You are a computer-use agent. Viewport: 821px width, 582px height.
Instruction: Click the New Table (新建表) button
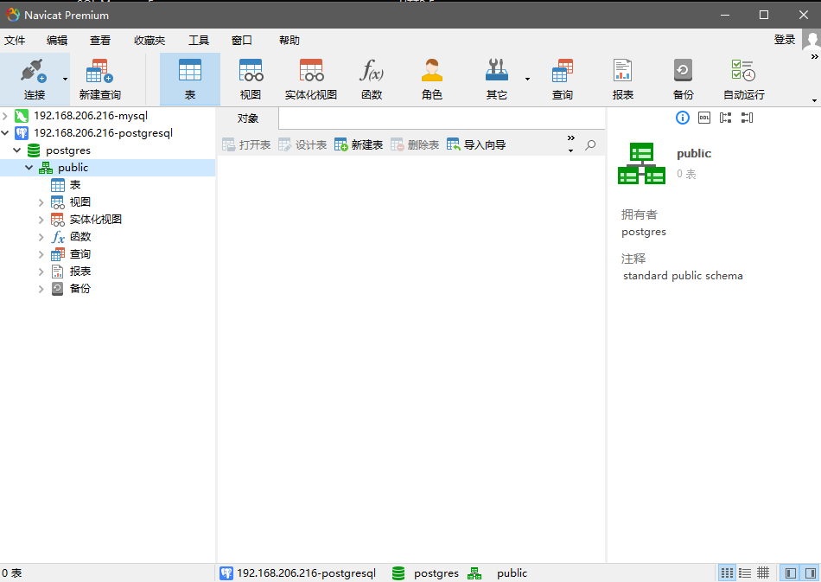(x=359, y=145)
